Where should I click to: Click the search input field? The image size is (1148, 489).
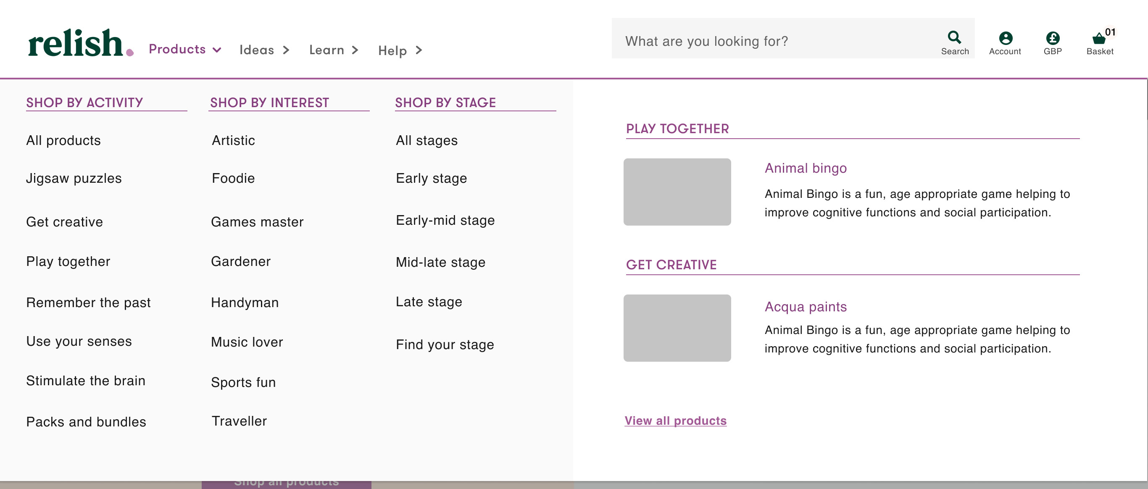775,41
